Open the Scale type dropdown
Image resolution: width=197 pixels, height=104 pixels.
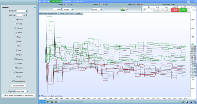click(22, 91)
